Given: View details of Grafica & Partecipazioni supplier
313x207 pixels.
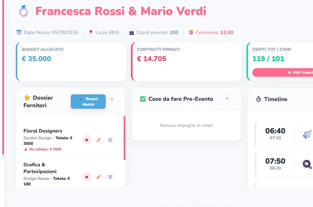Looking at the screenshot, I should (x=87, y=177).
